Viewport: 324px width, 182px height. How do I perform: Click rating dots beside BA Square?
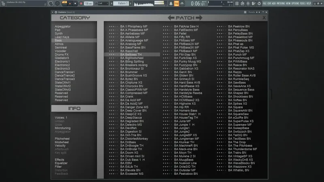(221, 107)
